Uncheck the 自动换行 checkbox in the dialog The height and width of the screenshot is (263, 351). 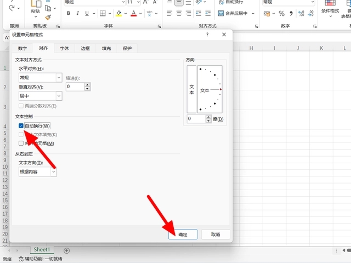tap(21, 126)
